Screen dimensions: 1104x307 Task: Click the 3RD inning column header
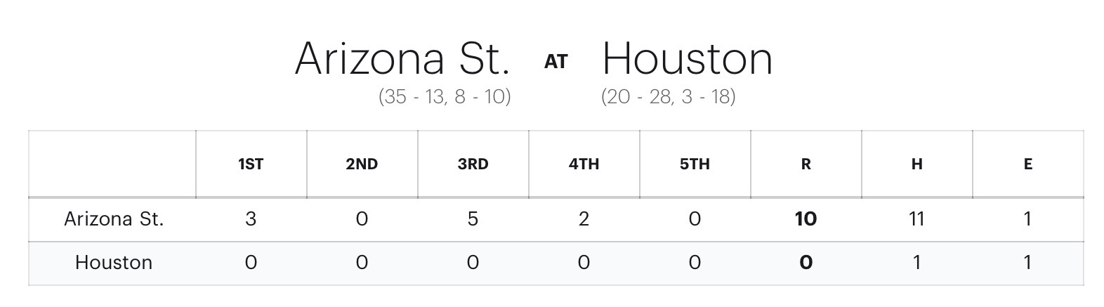click(x=473, y=164)
